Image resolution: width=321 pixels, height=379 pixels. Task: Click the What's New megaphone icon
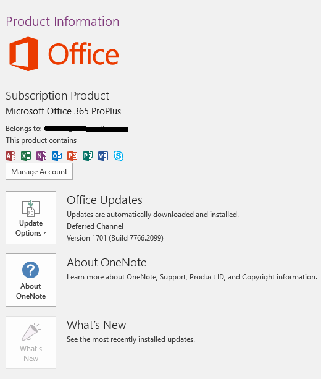click(31, 332)
